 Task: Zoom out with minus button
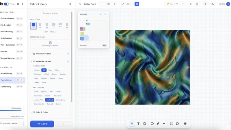click(x=103, y=4)
